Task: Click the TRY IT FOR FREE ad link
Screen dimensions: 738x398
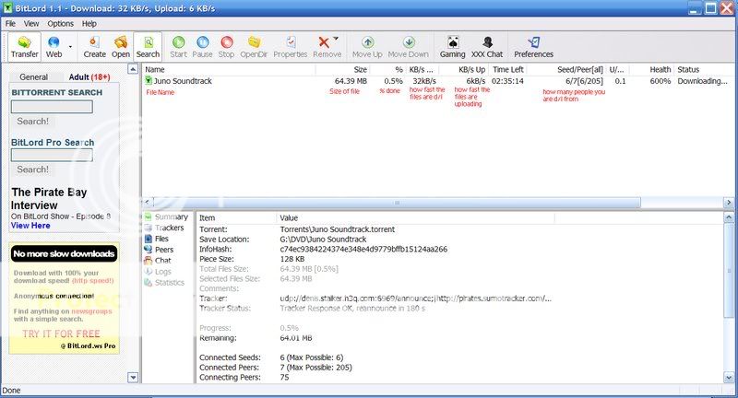Action: pos(61,334)
